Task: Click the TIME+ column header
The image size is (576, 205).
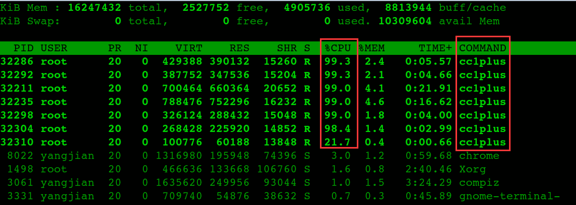Action: tap(436, 48)
